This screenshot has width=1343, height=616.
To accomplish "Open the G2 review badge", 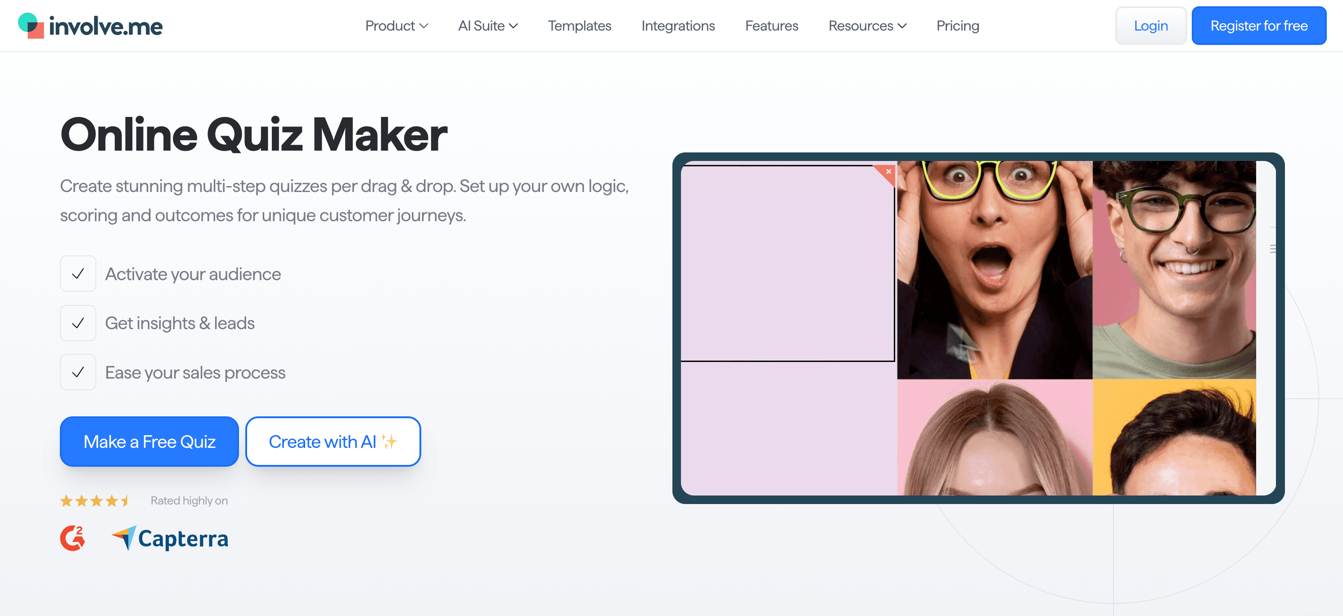I will click(x=72, y=538).
